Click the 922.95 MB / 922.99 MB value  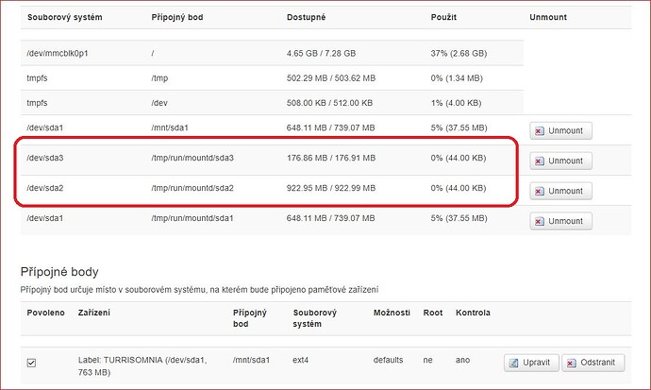click(x=331, y=188)
